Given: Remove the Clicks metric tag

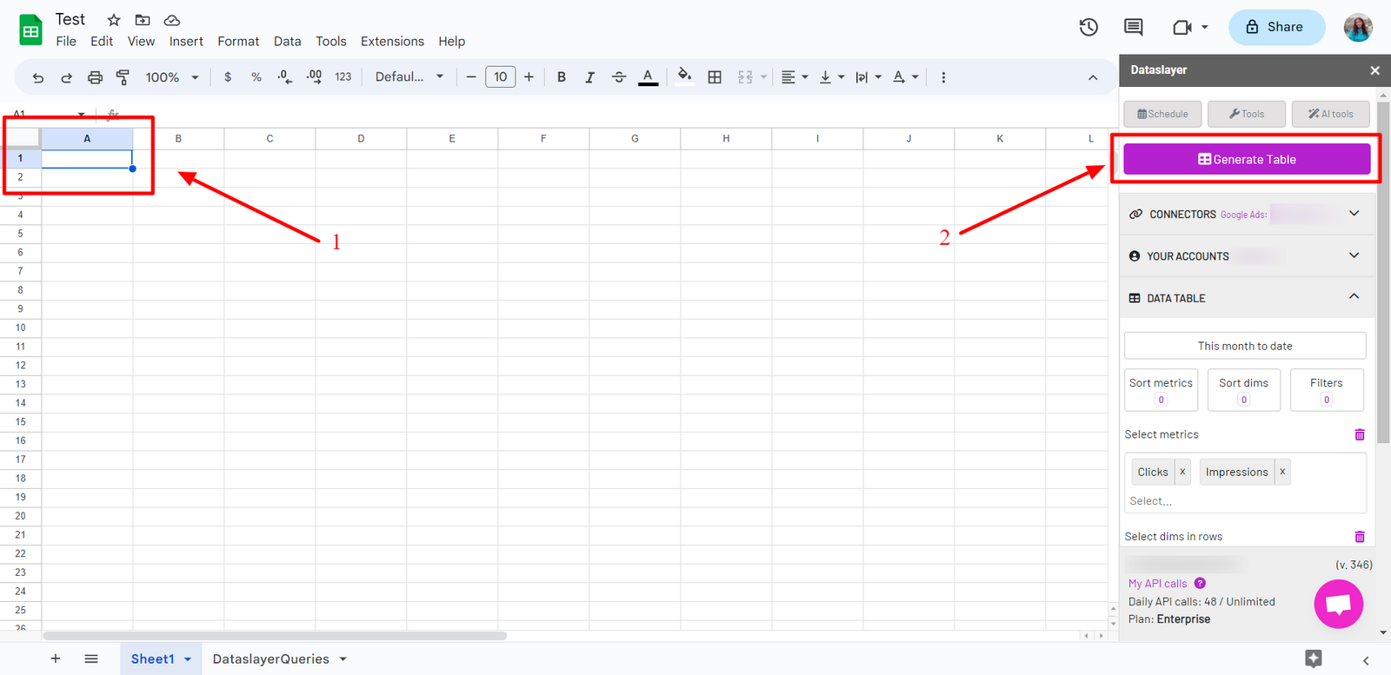Looking at the screenshot, I should (1182, 472).
